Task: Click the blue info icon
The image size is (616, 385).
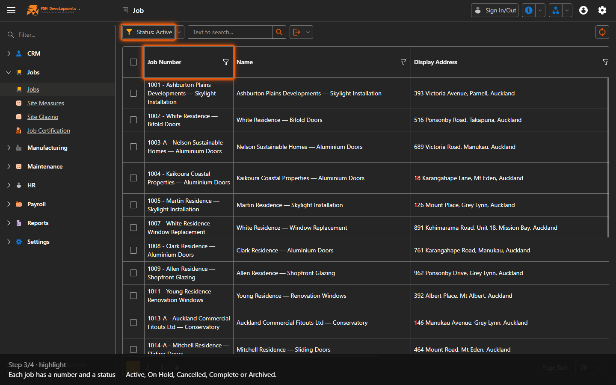Action: click(x=529, y=10)
